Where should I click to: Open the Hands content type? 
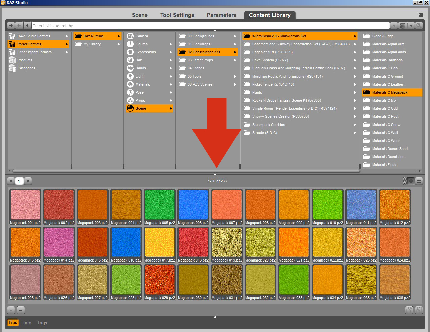pos(149,68)
